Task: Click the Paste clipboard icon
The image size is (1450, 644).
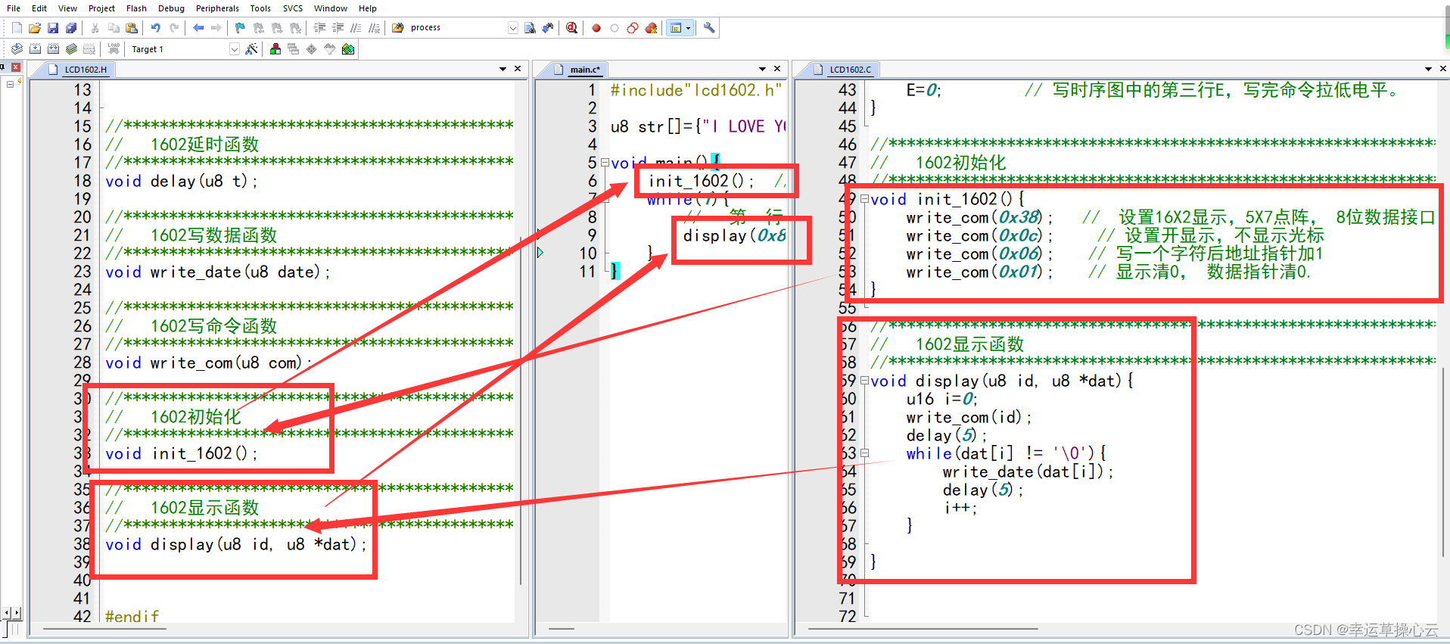Action: (x=132, y=28)
